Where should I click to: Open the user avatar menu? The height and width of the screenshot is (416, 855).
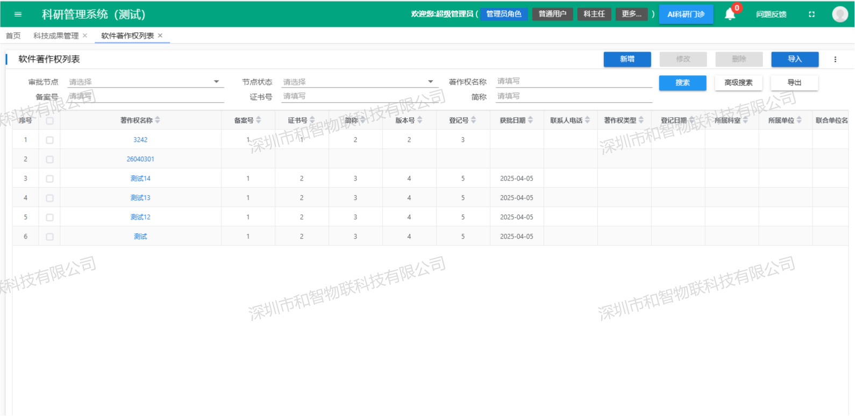click(x=839, y=14)
